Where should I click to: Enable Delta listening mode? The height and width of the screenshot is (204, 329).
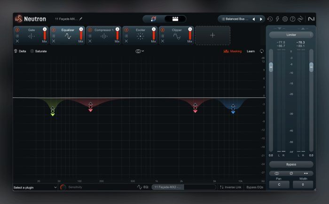pyautogui.click(x=20, y=51)
